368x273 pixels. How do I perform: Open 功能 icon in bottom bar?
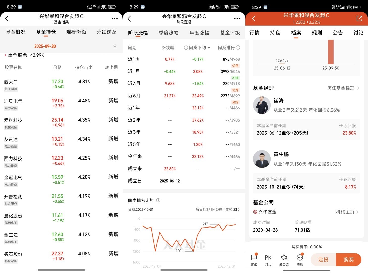(x=300, y=260)
